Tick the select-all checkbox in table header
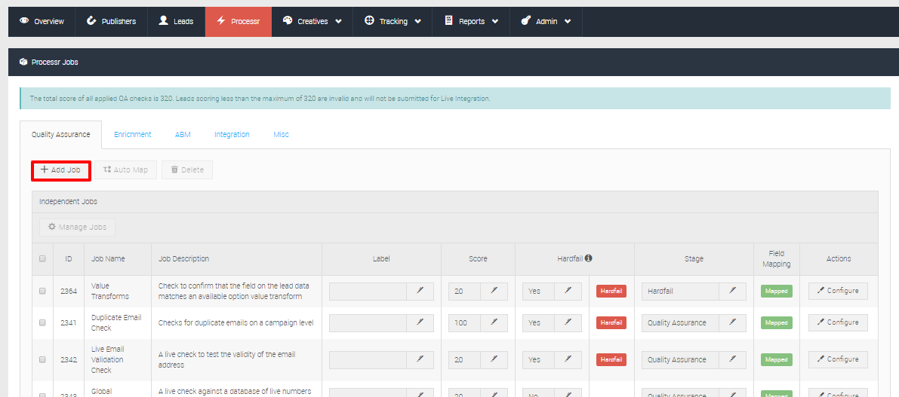The height and width of the screenshot is (397, 899). coord(43,258)
